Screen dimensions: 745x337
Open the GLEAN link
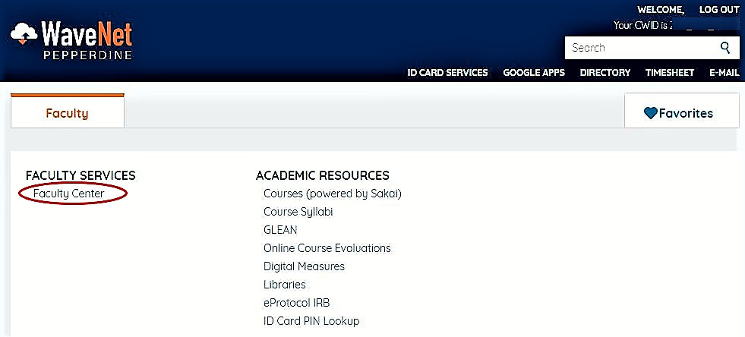(280, 230)
